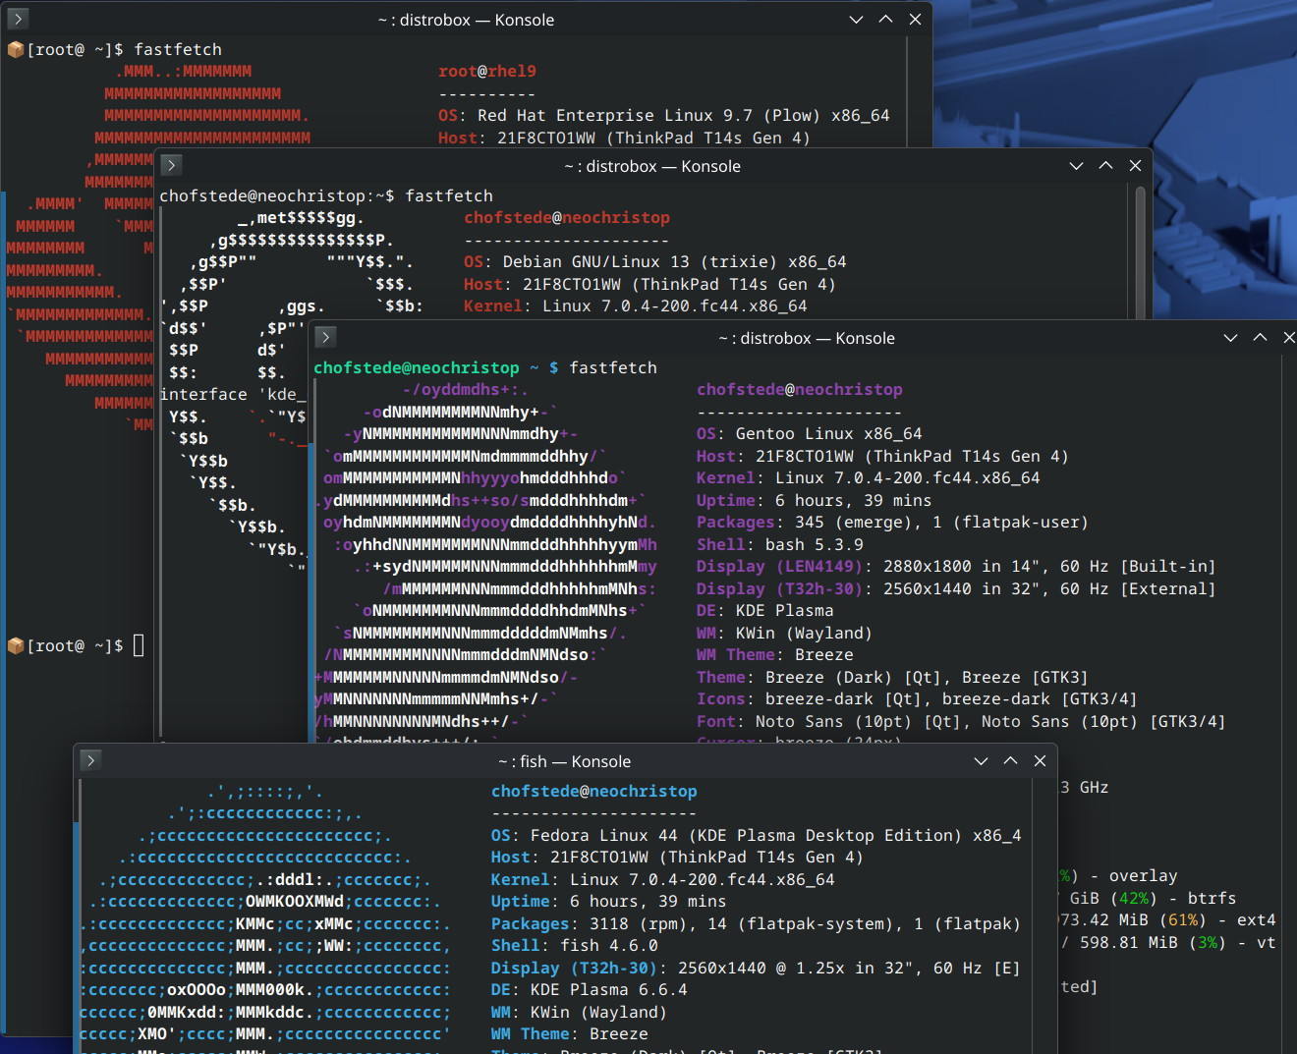Click the purple 'chofstede@neochristop' header in Gentoo window

(x=800, y=389)
